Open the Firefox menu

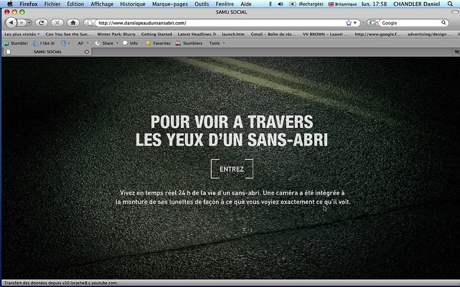(x=28, y=4)
